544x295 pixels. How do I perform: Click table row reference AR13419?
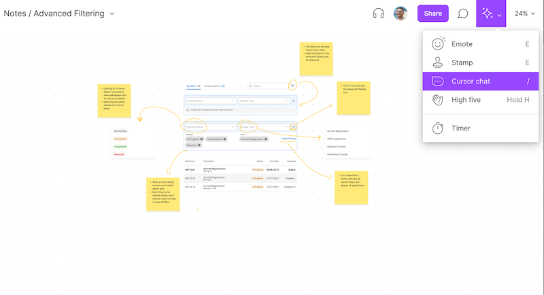[190, 187]
